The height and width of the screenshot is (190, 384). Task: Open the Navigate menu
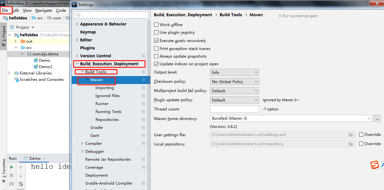point(44,11)
